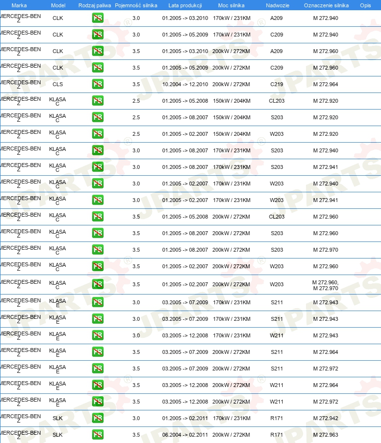Select the CLS model cell
This screenshot has width=381, height=443.
(57, 84)
